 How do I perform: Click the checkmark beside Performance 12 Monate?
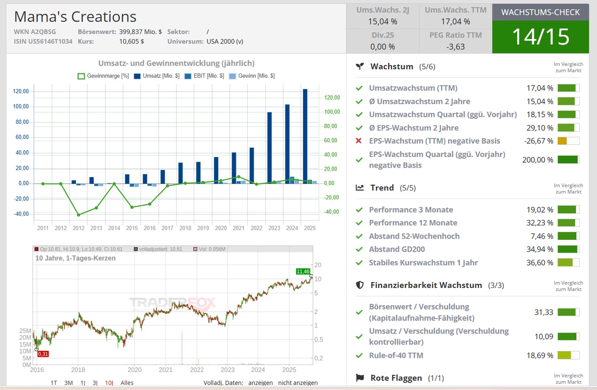coord(359,223)
